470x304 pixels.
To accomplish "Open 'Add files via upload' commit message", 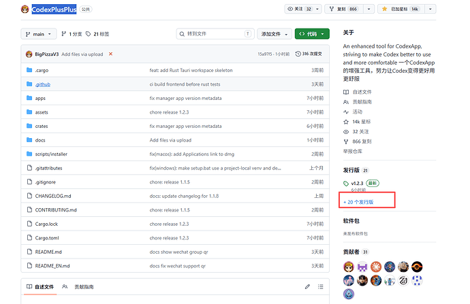I will point(82,54).
